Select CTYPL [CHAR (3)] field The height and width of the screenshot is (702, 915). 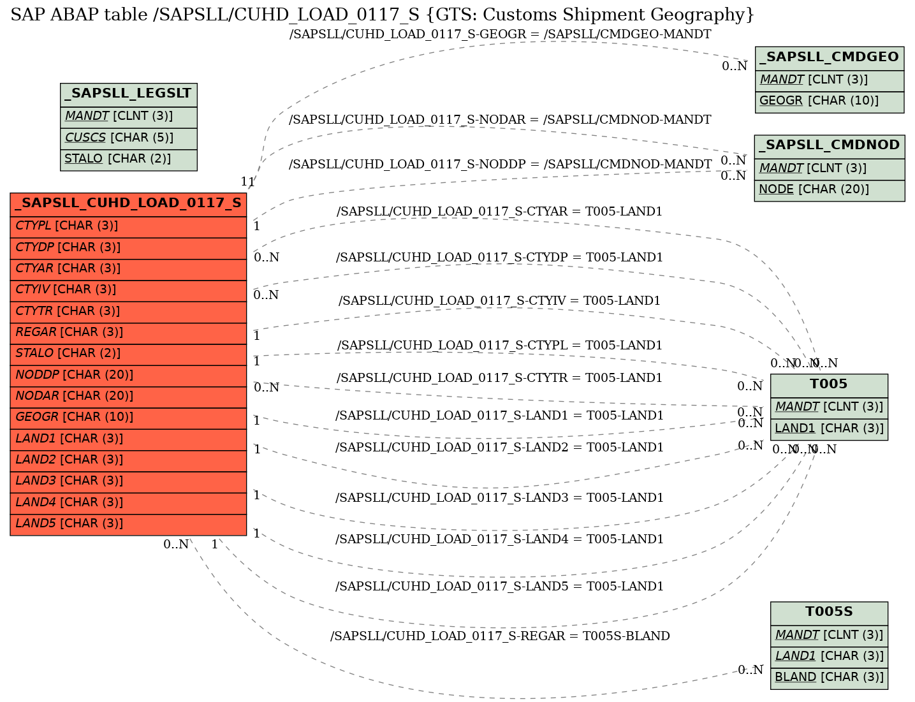pyautogui.click(x=128, y=226)
